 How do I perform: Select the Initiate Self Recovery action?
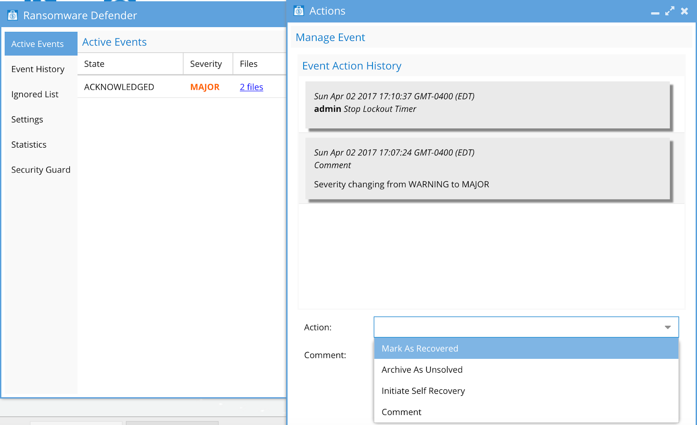coord(526,391)
